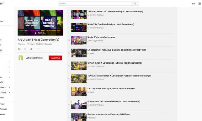Shuffle the Art Urbain playlist
The height and width of the screenshot is (121, 202).
click(x=25, y=49)
